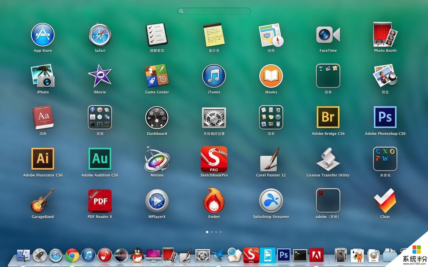Open SketchBookPro from the Launchpad grid
The image size is (428, 267).
pos(214,159)
